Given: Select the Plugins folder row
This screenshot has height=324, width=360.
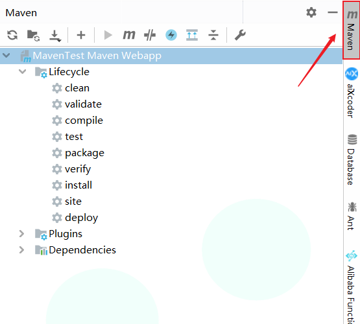Looking at the screenshot, I should [x=171, y=234].
